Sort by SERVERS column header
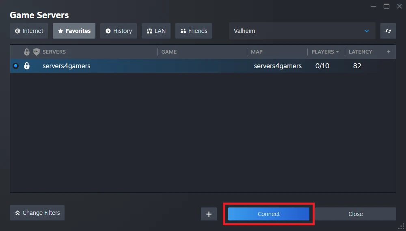The image size is (406, 231). (x=54, y=52)
